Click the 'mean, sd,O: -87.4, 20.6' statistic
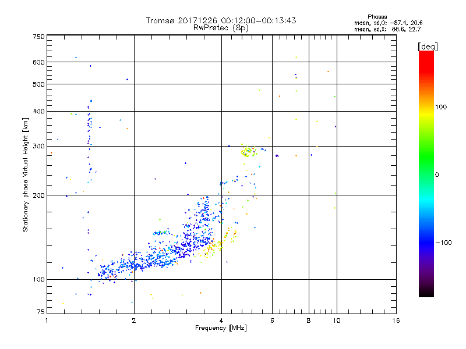The width and height of the screenshot is (466, 349). pos(388,23)
